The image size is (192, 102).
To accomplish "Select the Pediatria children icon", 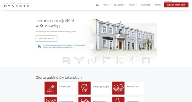I will pos(118,88).
